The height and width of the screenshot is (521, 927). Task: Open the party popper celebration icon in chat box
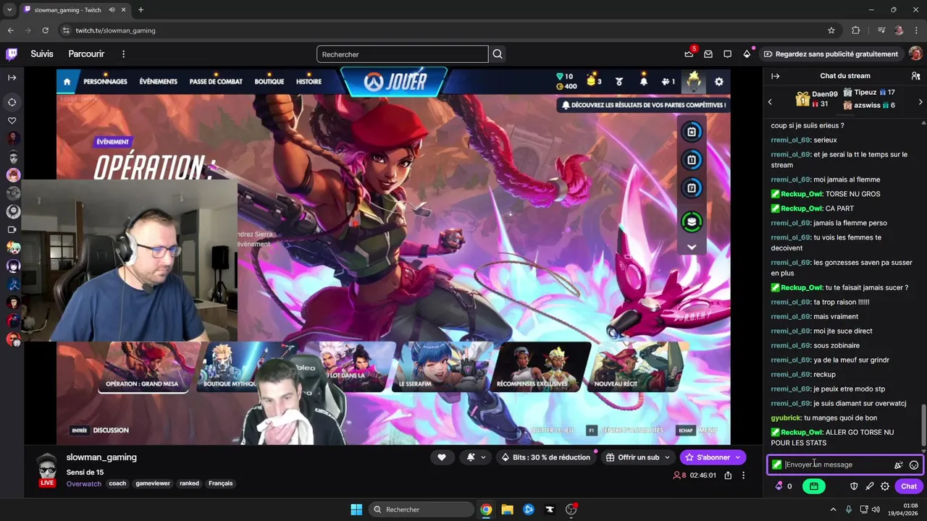pyautogui.click(x=899, y=465)
